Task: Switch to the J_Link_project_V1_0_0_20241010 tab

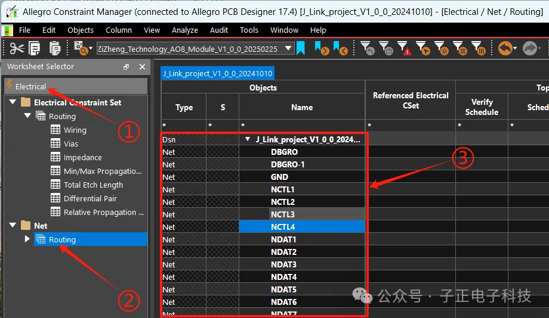Action: [217, 73]
